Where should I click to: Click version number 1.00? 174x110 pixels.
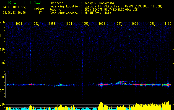[37, 2]
